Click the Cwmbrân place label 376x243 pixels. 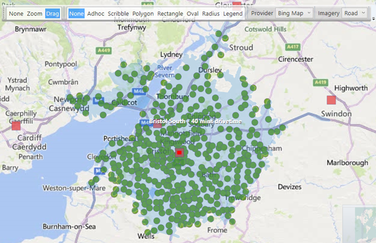63,82
